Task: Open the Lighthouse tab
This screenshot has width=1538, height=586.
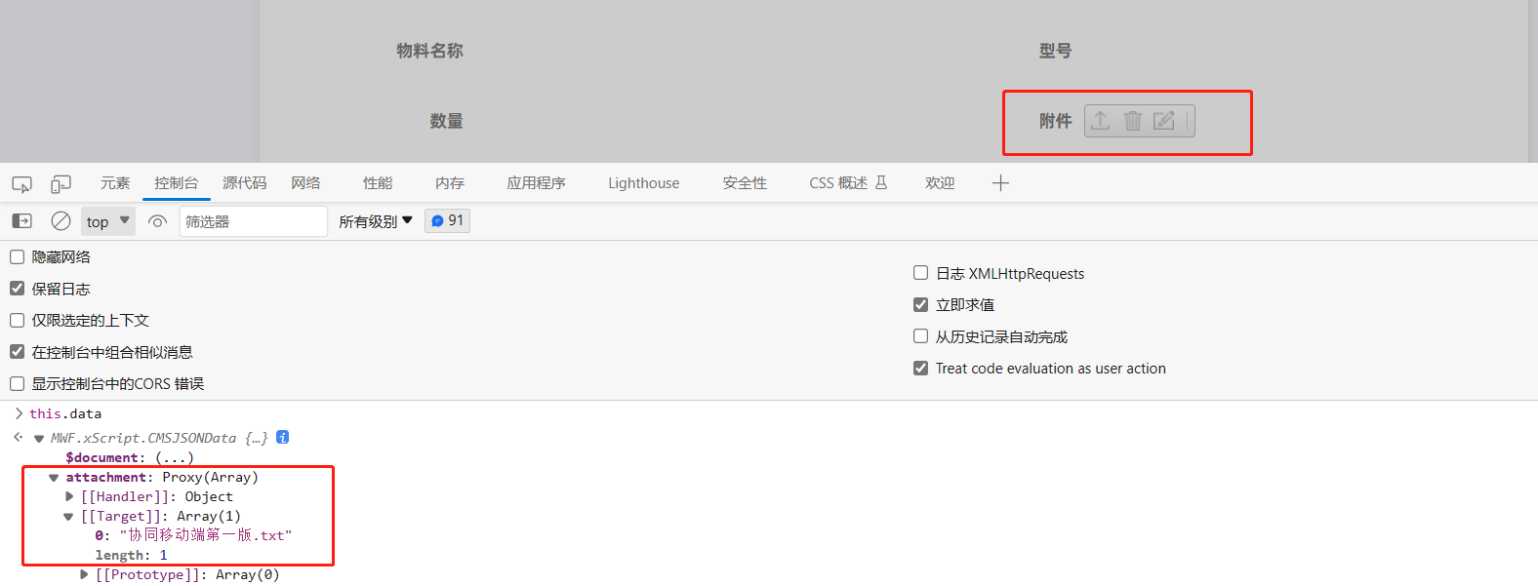Action: coord(644,183)
